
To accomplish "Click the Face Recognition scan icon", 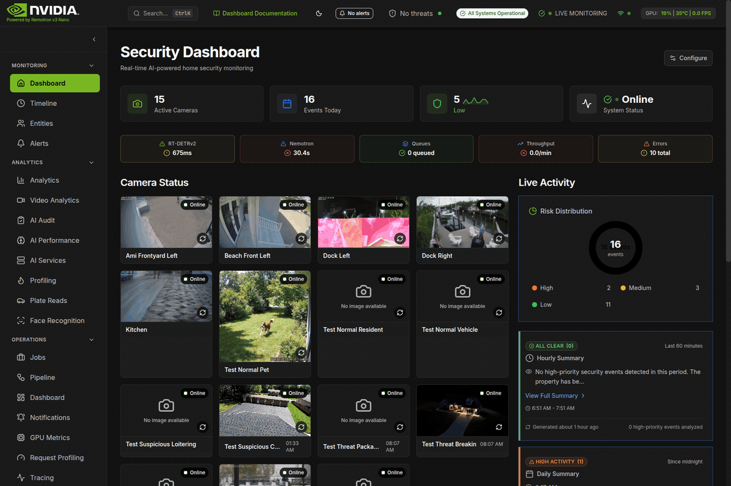I will [x=21, y=321].
